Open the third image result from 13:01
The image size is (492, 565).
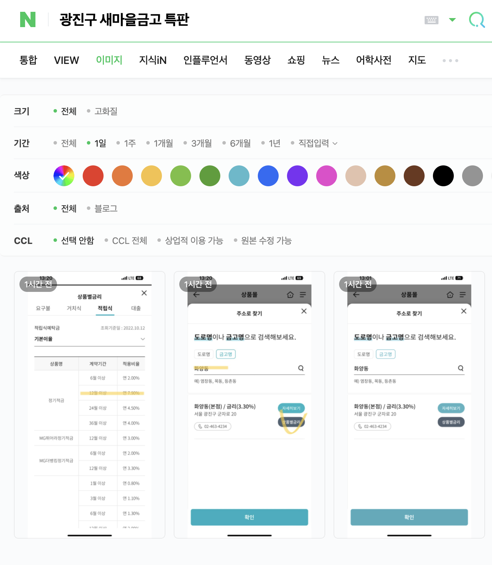tap(409, 405)
